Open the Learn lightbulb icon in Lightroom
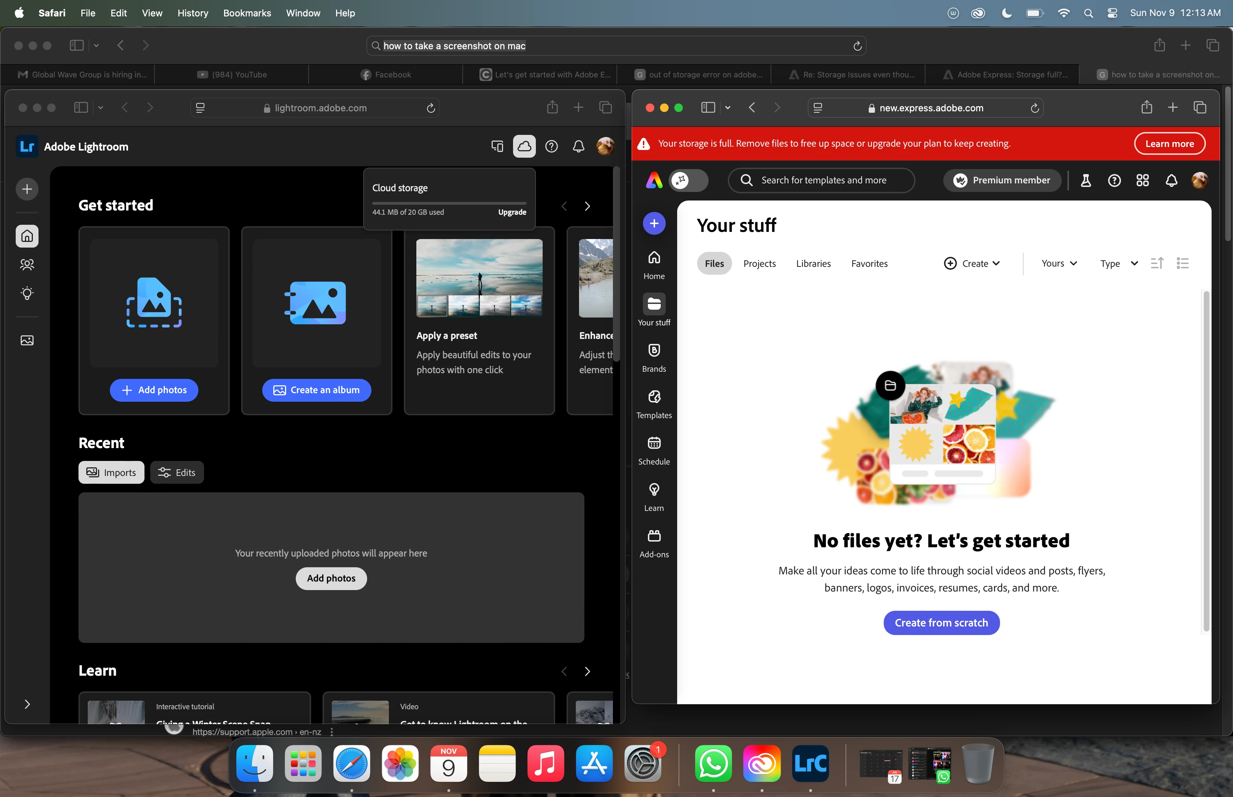The image size is (1233, 797). point(27,294)
